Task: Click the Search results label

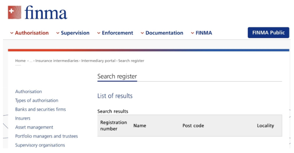Action: 112,111
